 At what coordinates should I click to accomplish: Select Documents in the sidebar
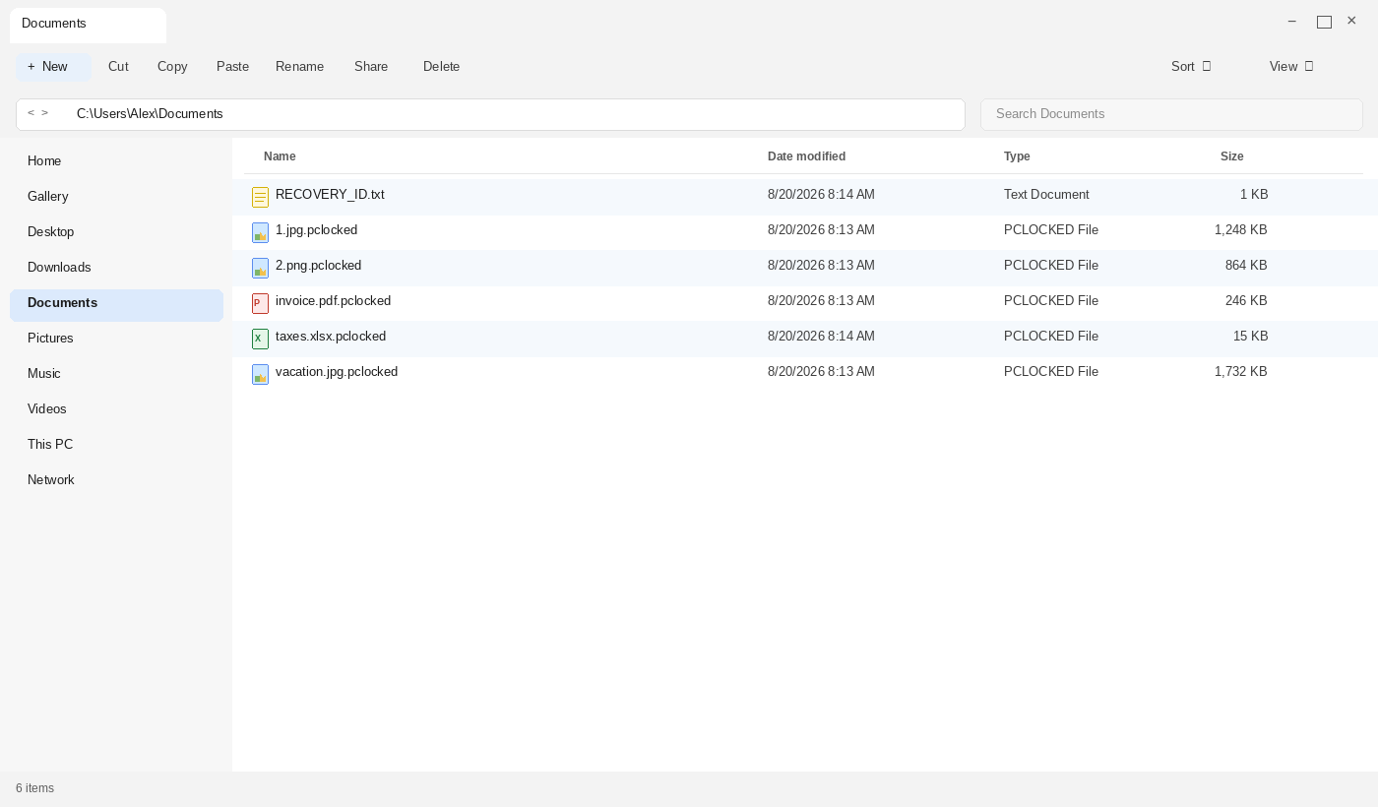point(116,303)
